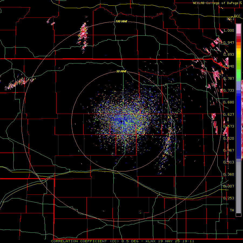Click the 19:11 timestamp in footer

(x=189, y=241)
